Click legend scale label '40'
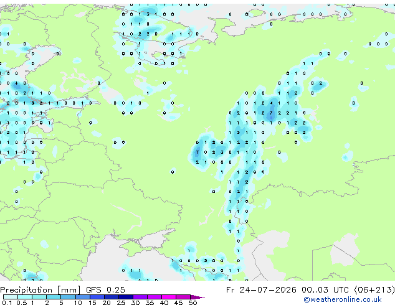The height and width of the screenshot is (305, 395). coord(164,303)
